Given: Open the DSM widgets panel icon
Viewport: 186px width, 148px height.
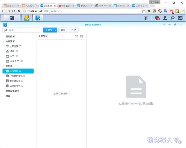Looking at the screenshot, I should 180,18.
